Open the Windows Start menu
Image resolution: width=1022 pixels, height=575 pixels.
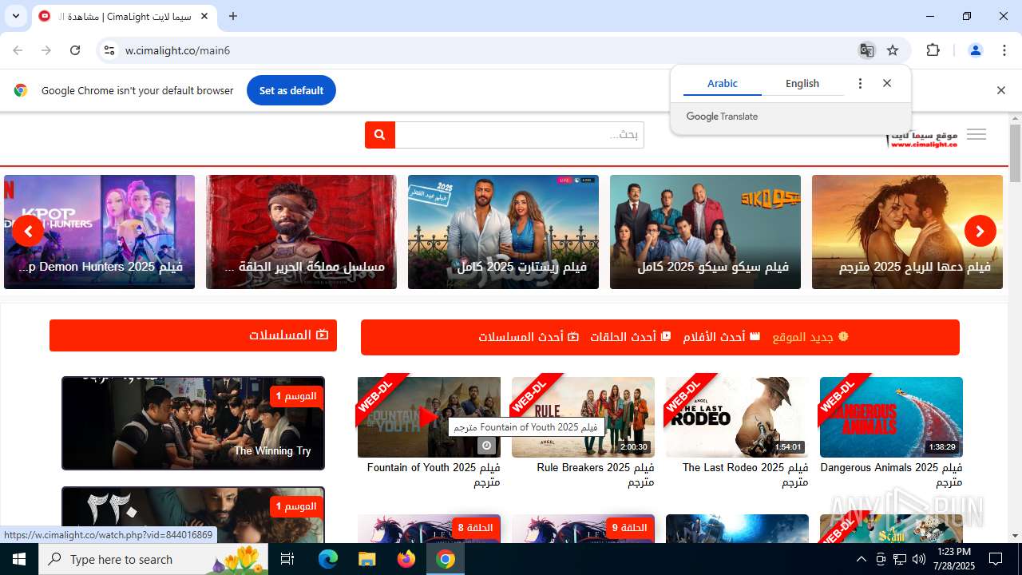click(19, 559)
